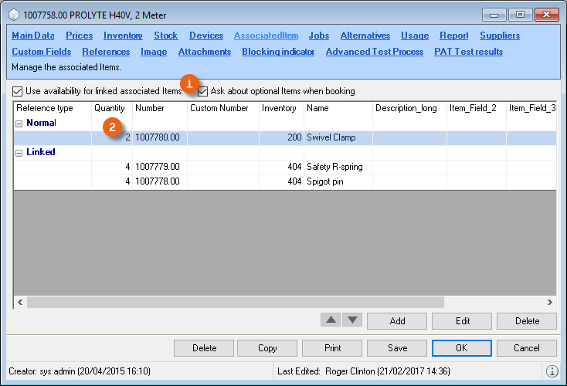Click the item cube icon in title bar
Image resolution: width=567 pixels, height=386 pixels.
[x=13, y=15]
